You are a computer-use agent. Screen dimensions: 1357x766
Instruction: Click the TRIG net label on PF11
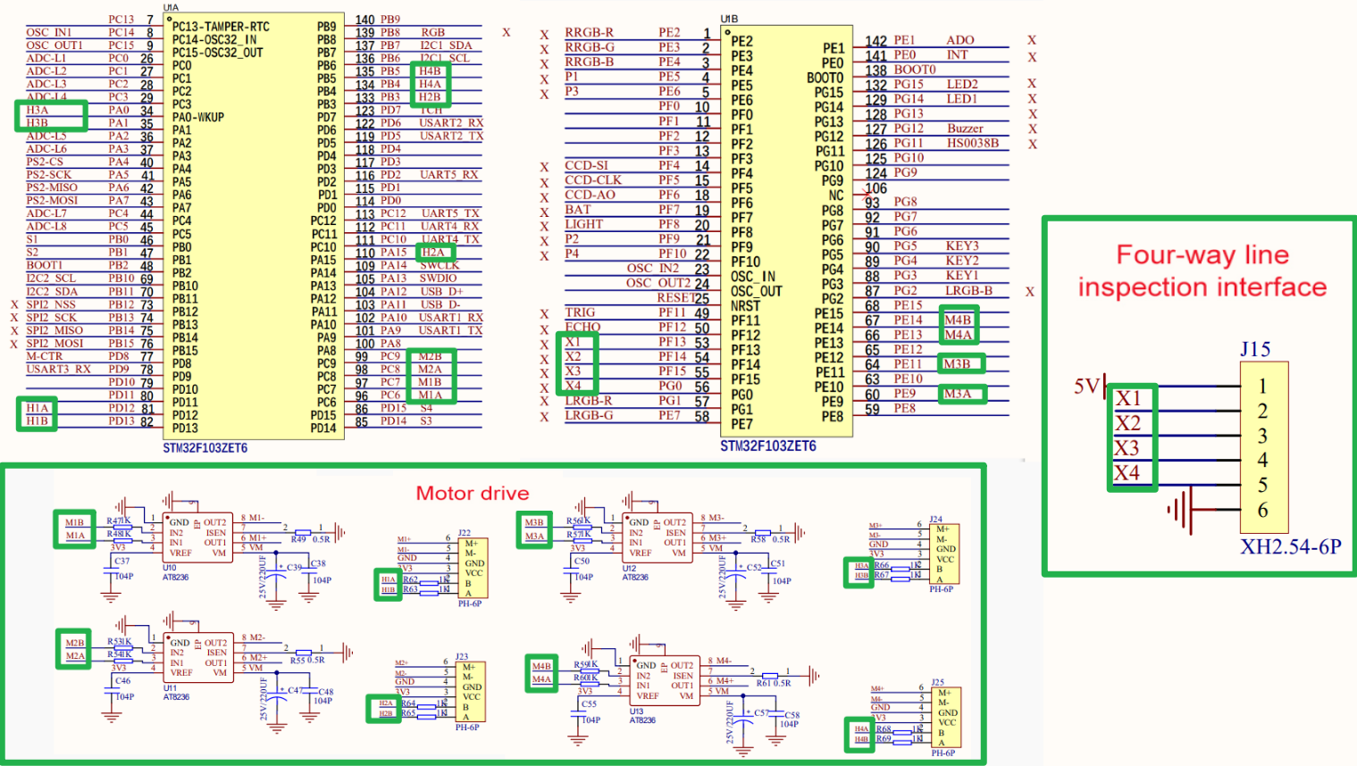580,312
